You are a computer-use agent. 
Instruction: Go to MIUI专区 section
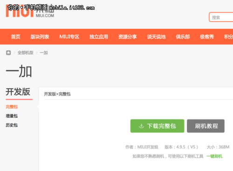(69, 37)
